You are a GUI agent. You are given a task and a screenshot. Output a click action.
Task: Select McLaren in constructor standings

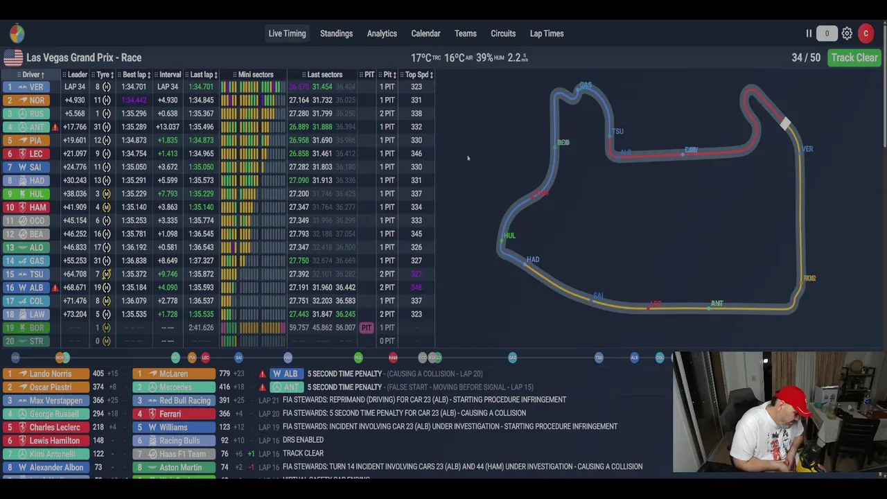174,374
